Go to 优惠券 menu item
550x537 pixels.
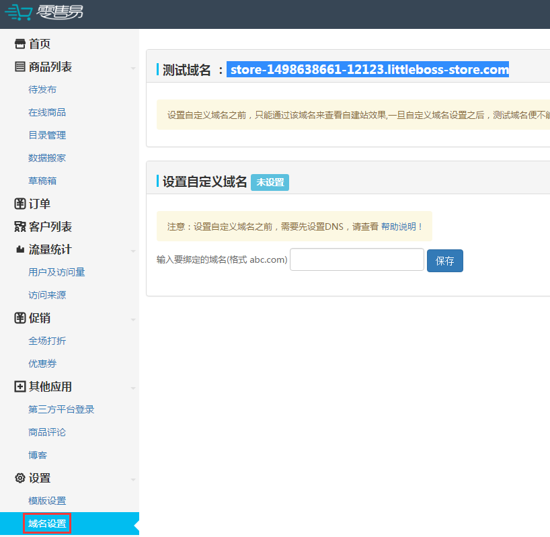pyautogui.click(x=42, y=364)
